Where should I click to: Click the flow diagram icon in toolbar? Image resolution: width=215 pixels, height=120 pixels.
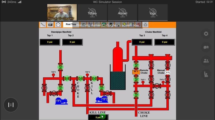tap(145, 25)
